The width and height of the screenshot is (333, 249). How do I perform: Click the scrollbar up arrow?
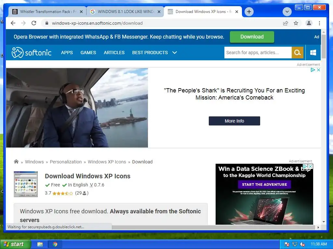324,32
